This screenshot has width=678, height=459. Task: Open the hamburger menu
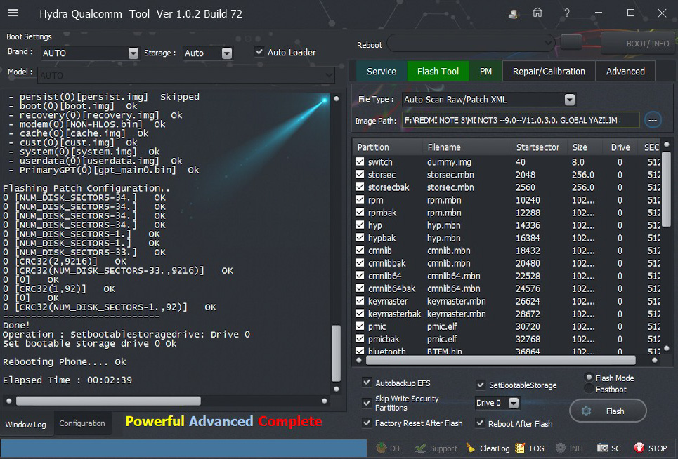[13, 14]
